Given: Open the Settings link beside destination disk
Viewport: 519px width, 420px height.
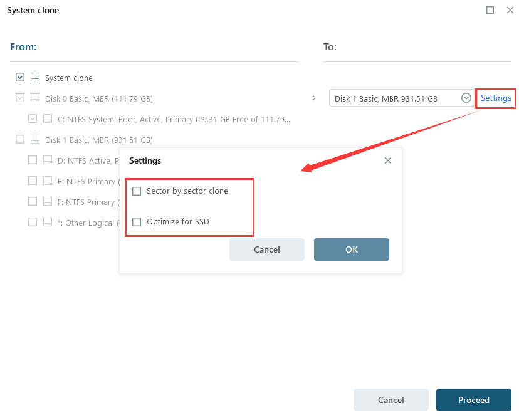Looking at the screenshot, I should (496, 98).
